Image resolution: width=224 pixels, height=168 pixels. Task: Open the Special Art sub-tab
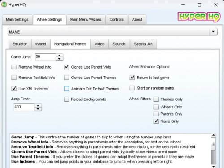point(143,44)
